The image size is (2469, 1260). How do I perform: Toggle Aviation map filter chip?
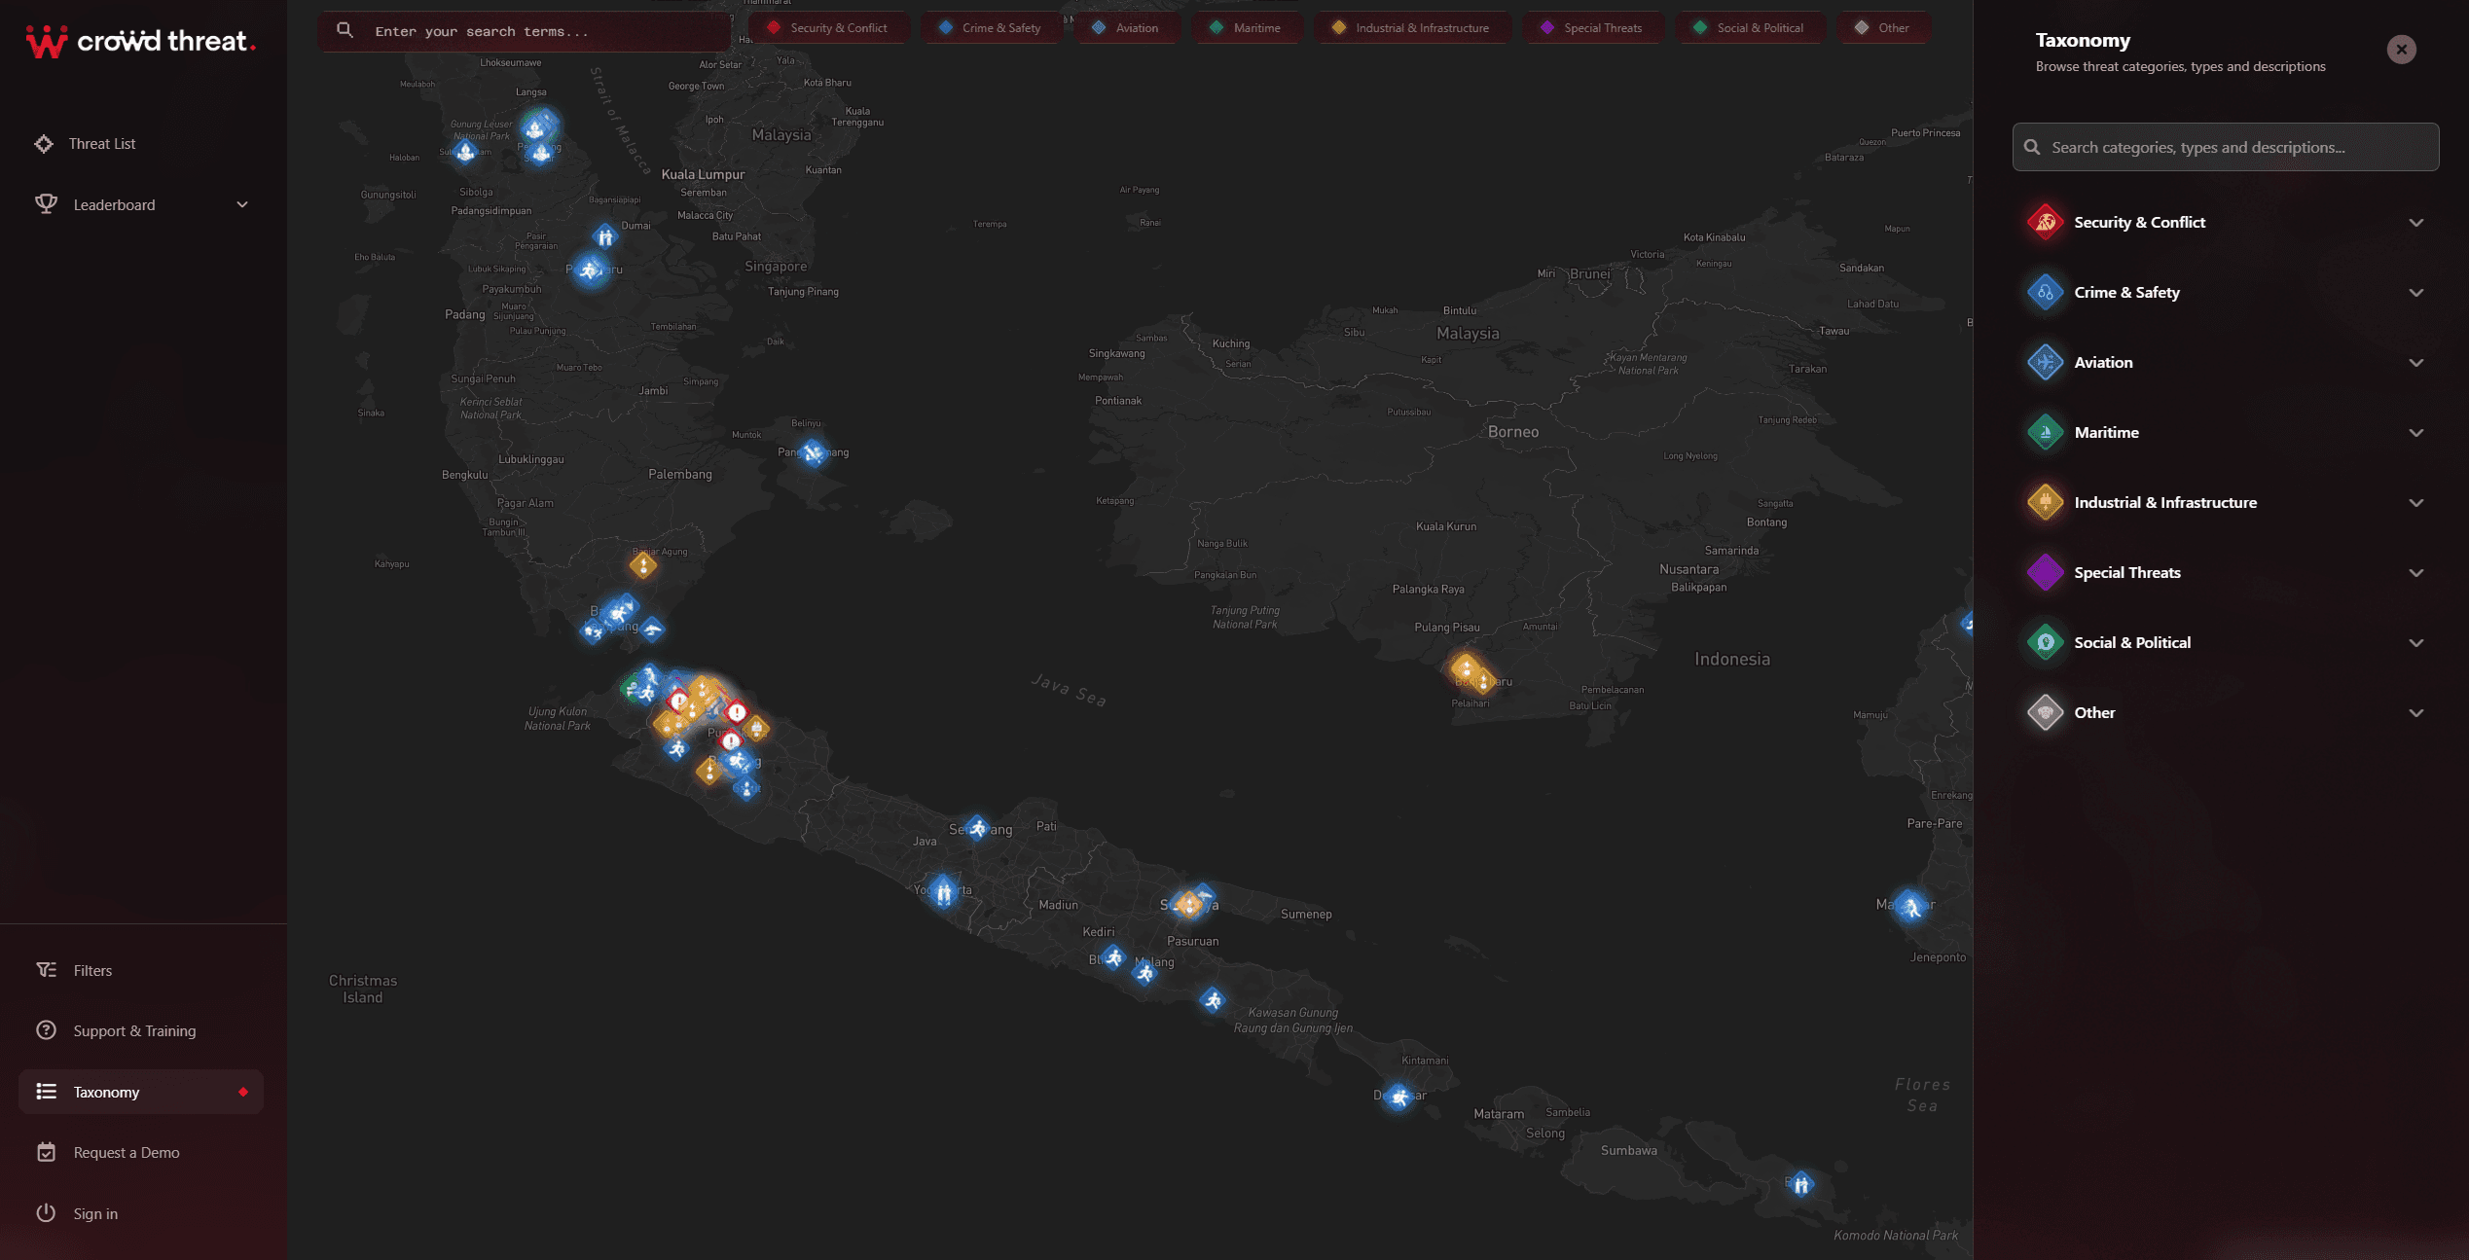pyautogui.click(x=1127, y=28)
